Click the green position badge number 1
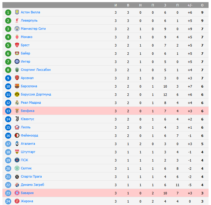211x205 pixels. click(8, 12)
